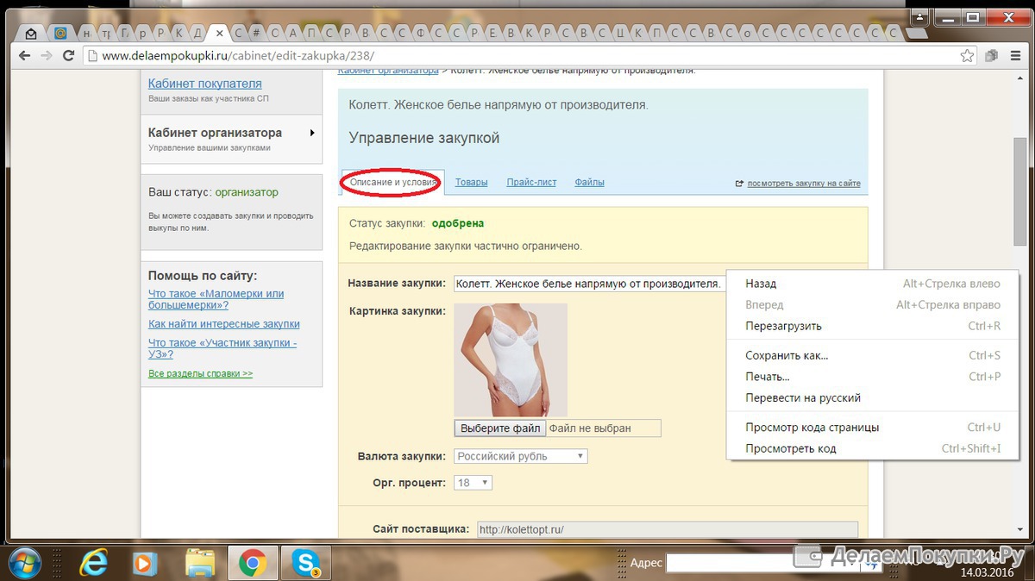The height and width of the screenshot is (581, 1035).
Task: Select Перезагрузить in the context menu
Action: point(783,326)
